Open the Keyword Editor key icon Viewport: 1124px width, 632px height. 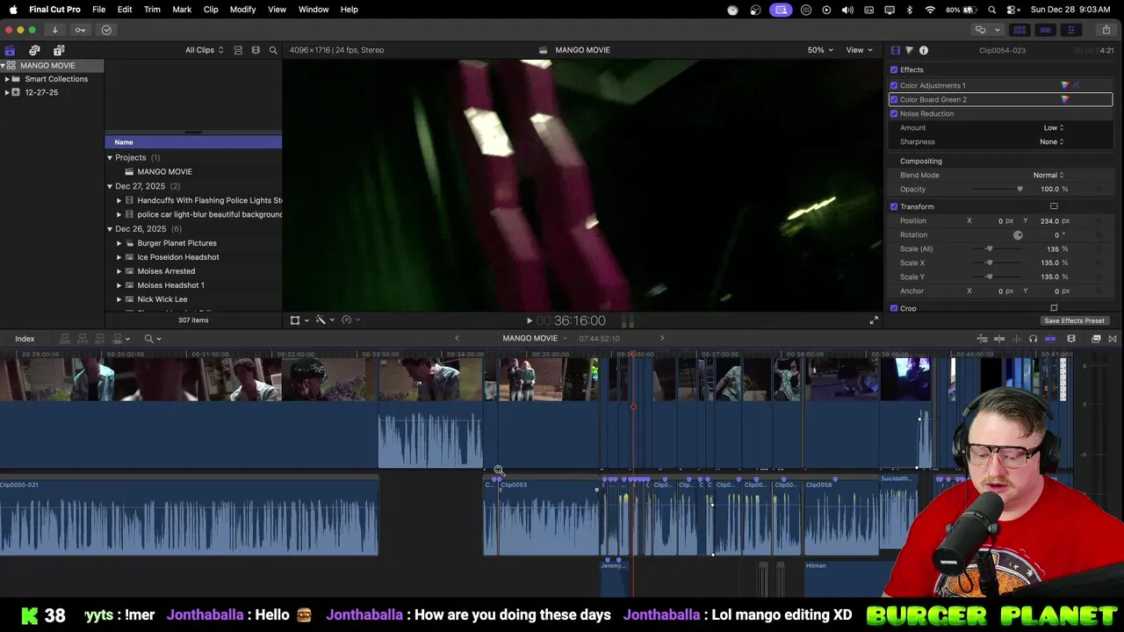tap(80, 30)
